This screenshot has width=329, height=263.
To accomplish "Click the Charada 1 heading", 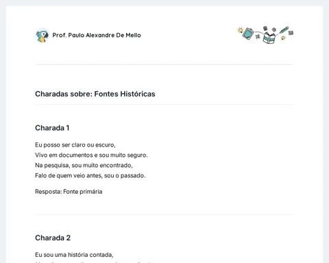I will pos(52,128).
